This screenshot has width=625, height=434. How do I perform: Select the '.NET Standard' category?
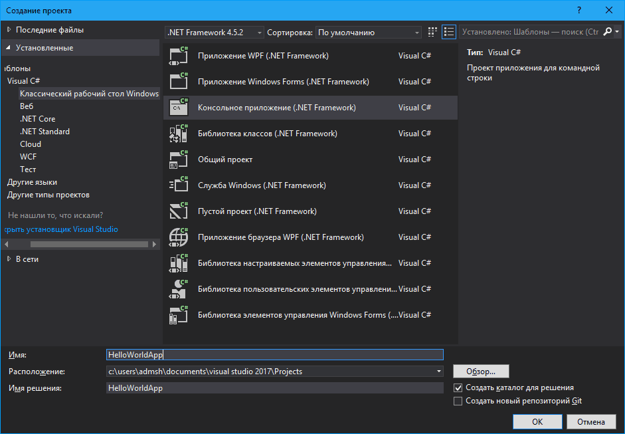click(x=45, y=132)
